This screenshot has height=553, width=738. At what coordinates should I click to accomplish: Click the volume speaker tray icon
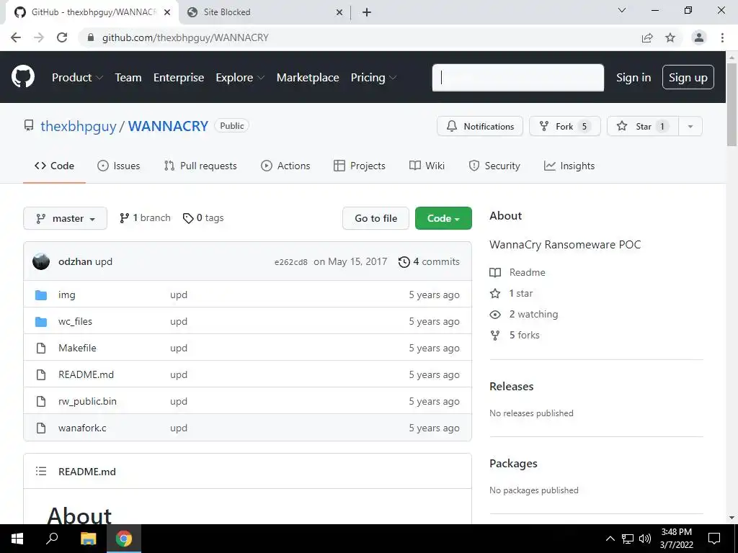point(645,539)
